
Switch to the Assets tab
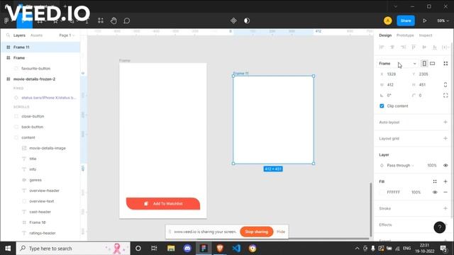pyautogui.click(x=36, y=35)
